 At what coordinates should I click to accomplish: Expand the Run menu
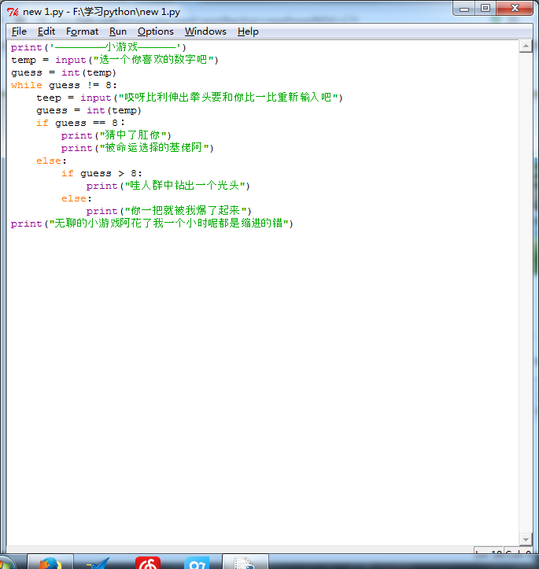[118, 31]
